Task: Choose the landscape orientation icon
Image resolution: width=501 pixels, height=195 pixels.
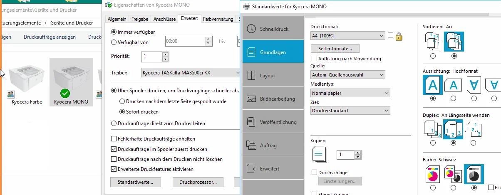Action: click(x=453, y=85)
